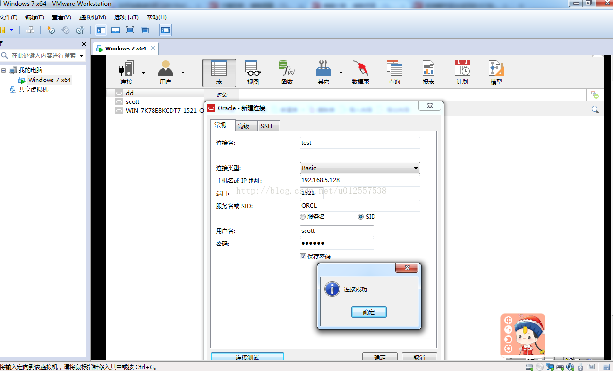Click 确定 at bottom of new connection dialog
This screenshot has width=613, height=371.
tap(380, 357)
